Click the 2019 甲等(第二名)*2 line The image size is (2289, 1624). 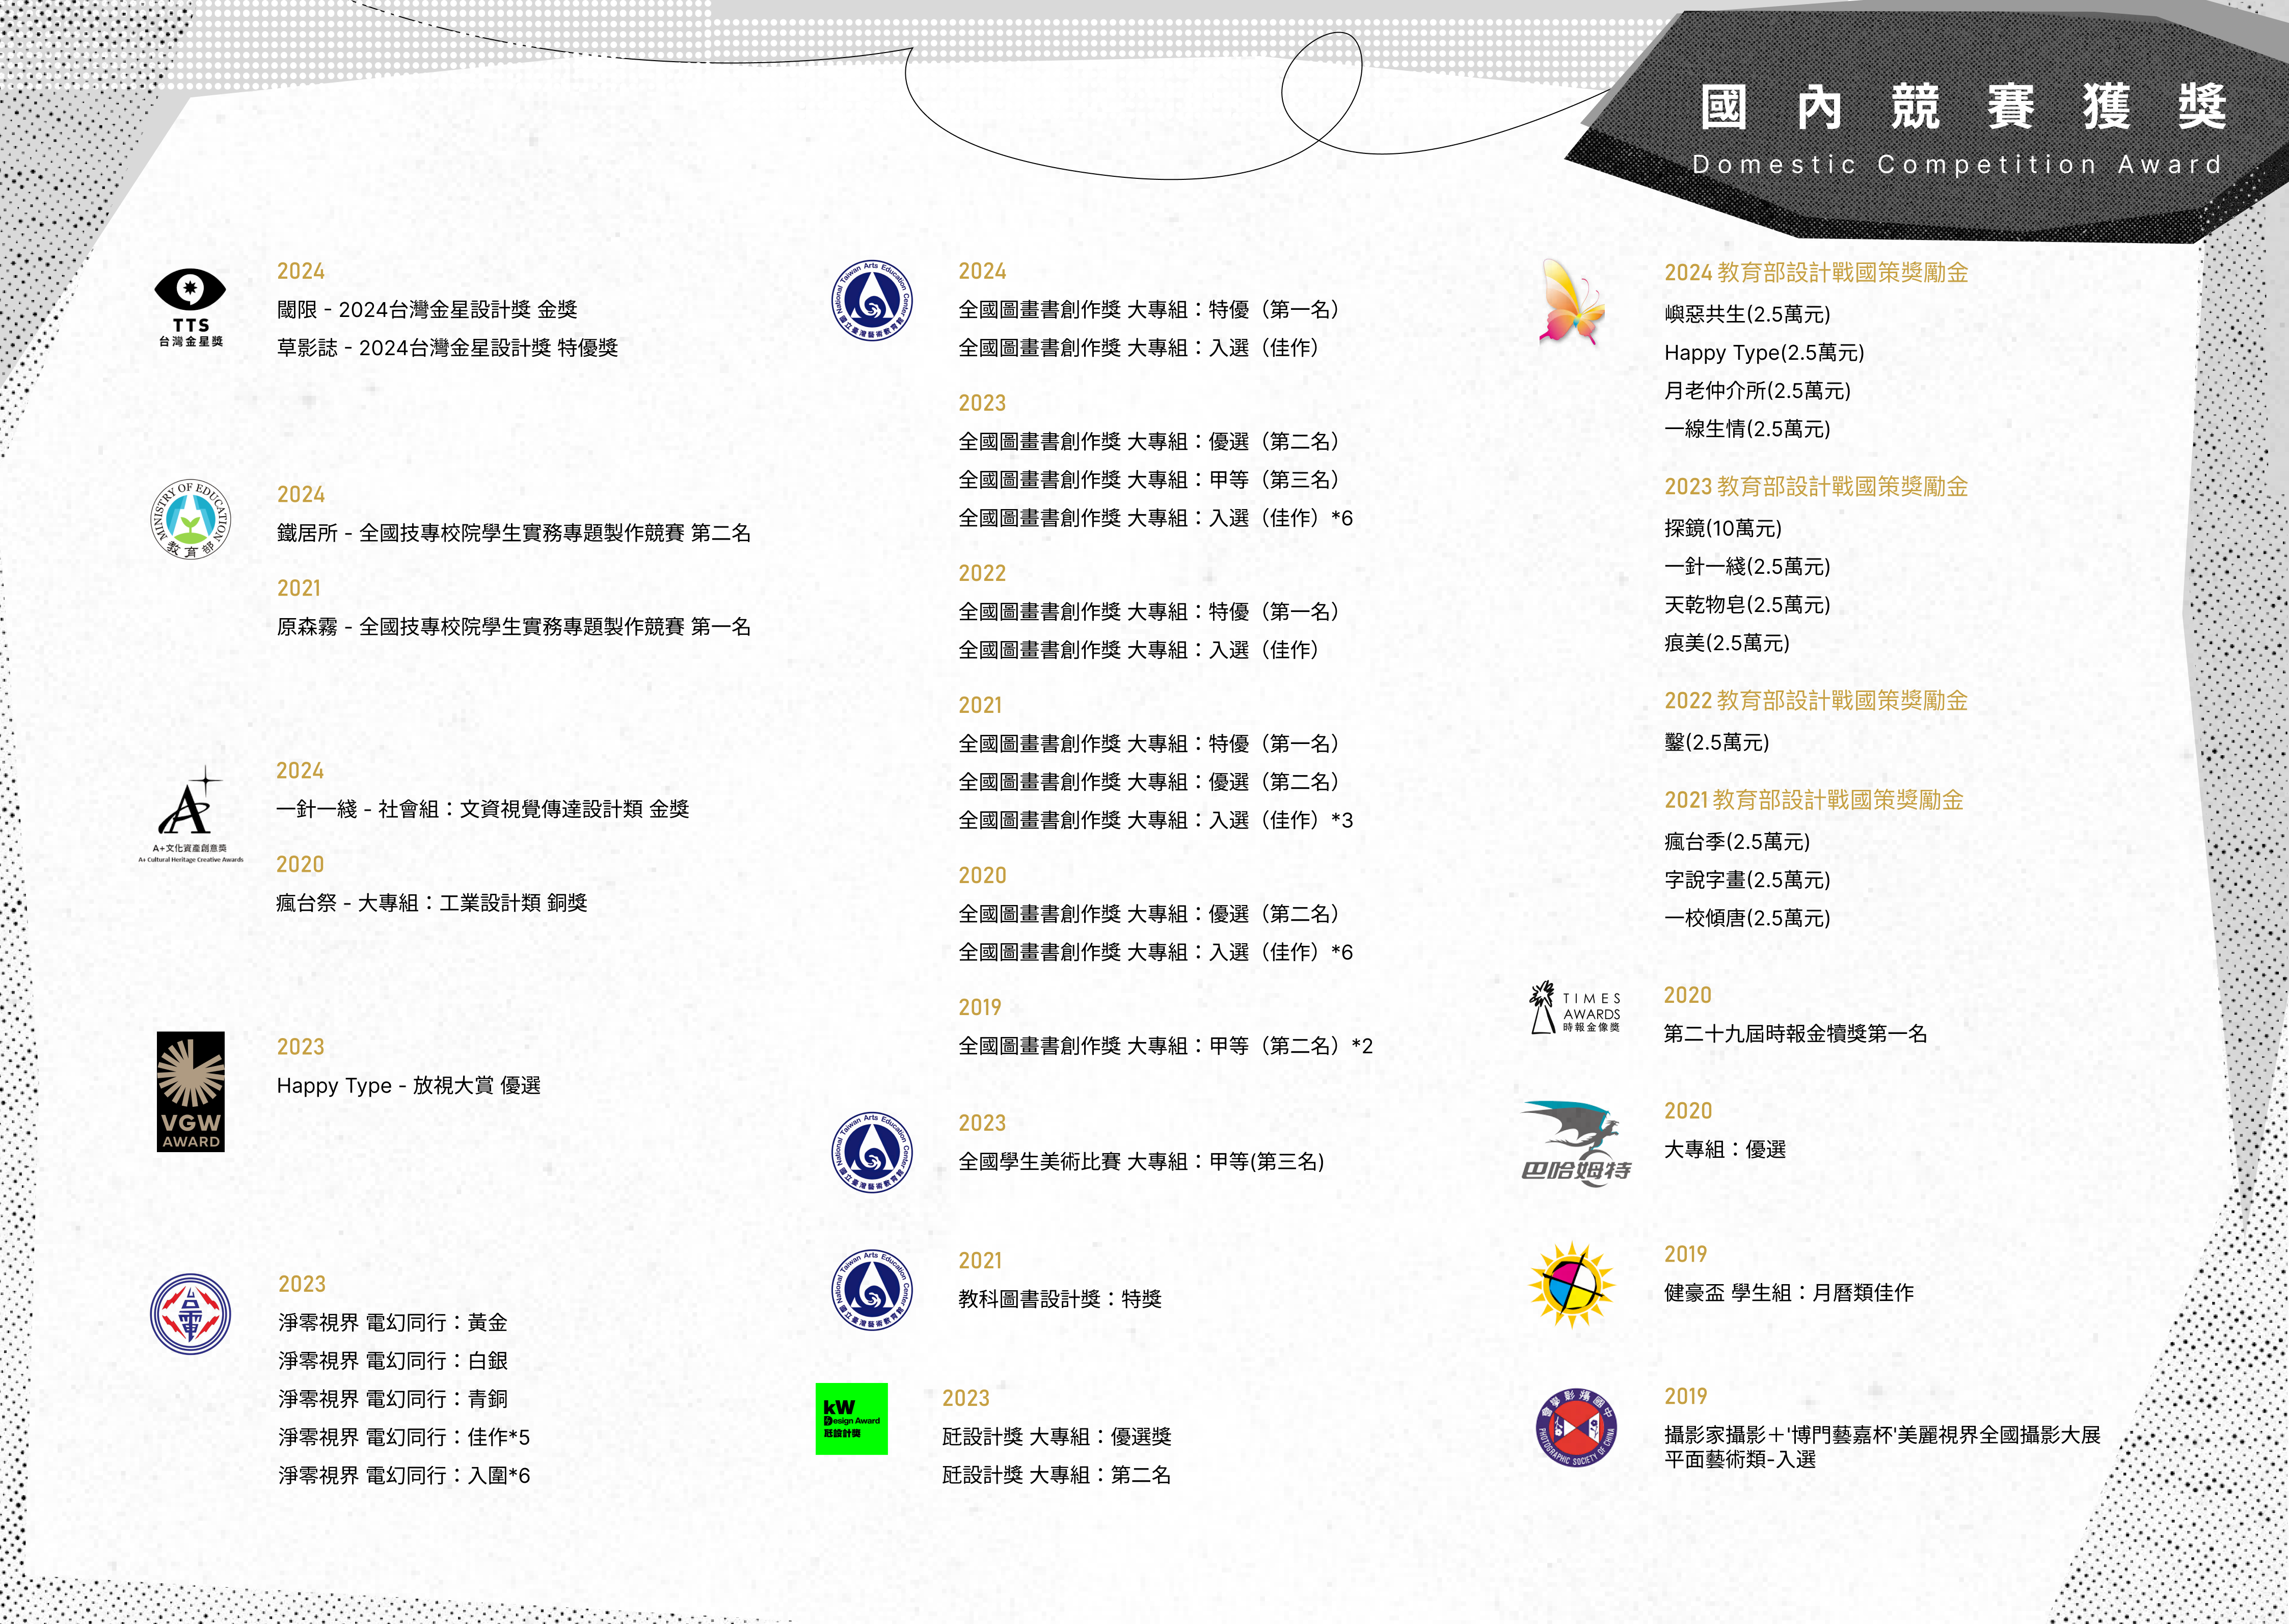click(1166, 1045)
